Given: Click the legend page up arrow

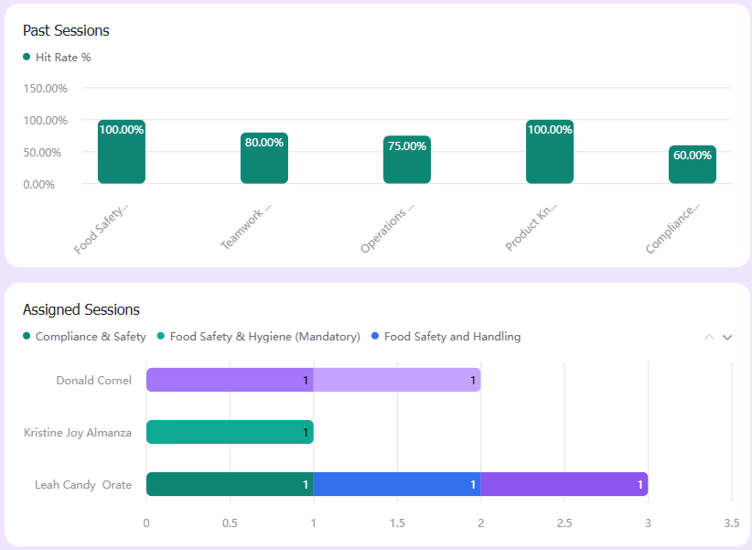Looking at the screenshot, I should [709, 337].
